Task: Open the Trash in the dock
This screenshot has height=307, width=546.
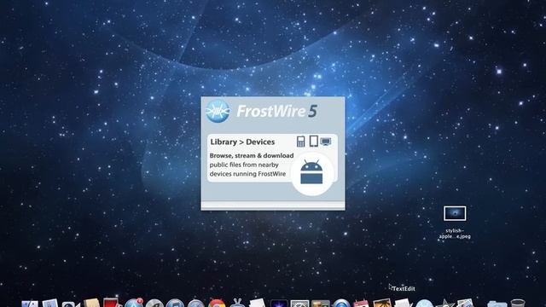Action: point(518,303)
